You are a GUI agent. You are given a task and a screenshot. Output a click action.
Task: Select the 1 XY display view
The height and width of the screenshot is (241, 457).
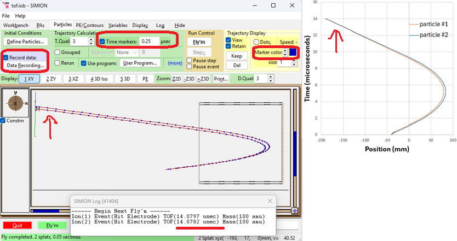(29, 79)
